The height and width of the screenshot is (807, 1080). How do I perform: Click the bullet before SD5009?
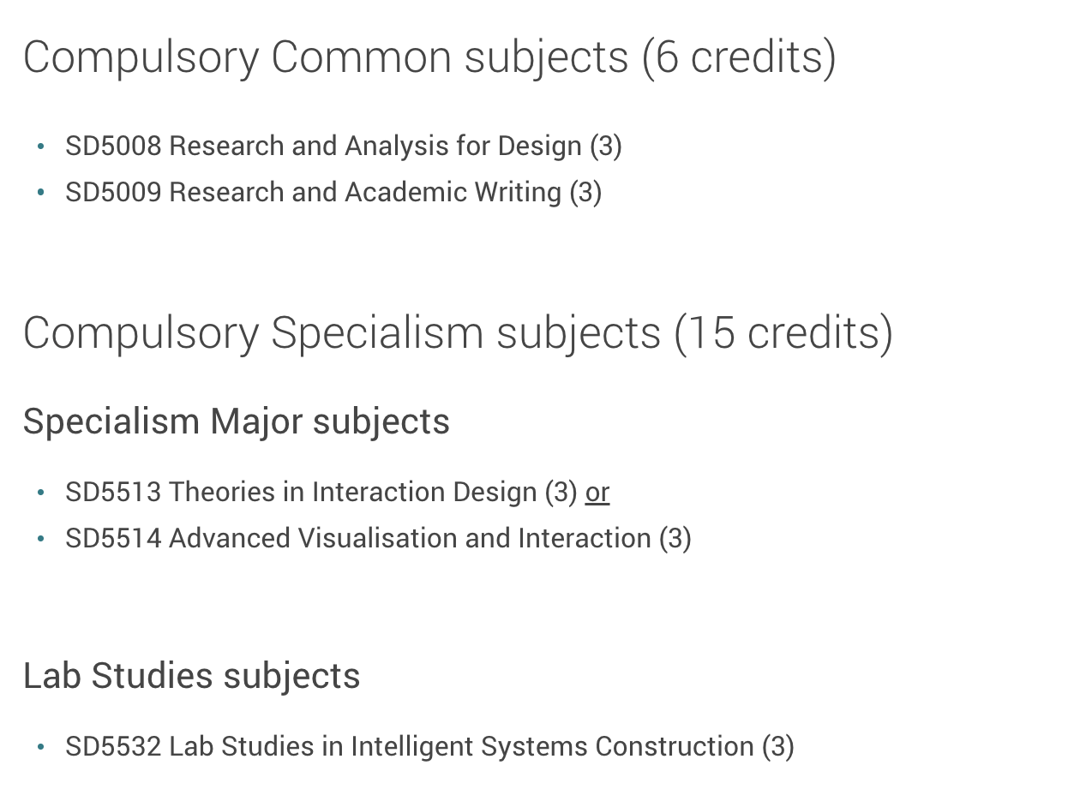[x=41, y=194]
